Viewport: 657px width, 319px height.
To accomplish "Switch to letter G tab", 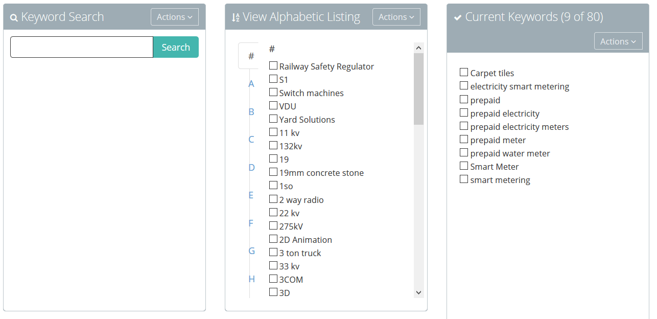I will click(251, 251).
